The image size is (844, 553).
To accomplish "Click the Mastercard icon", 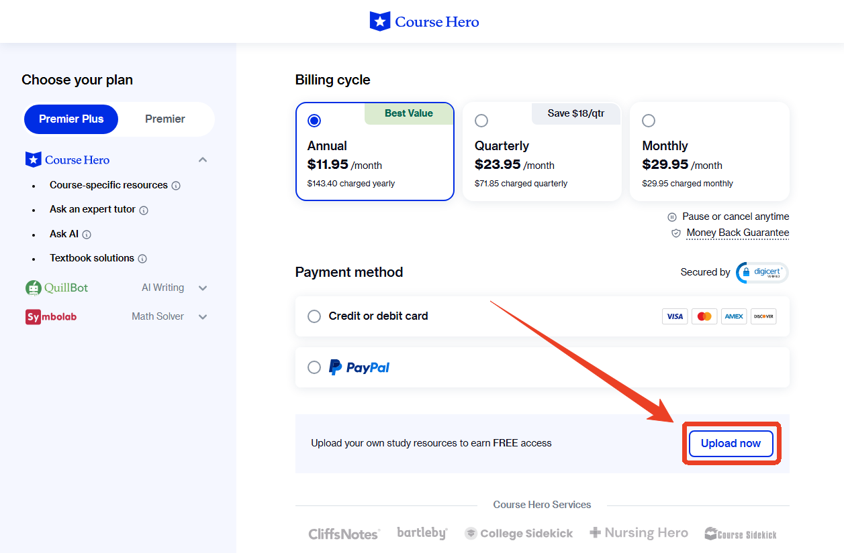I will [704, 316].
